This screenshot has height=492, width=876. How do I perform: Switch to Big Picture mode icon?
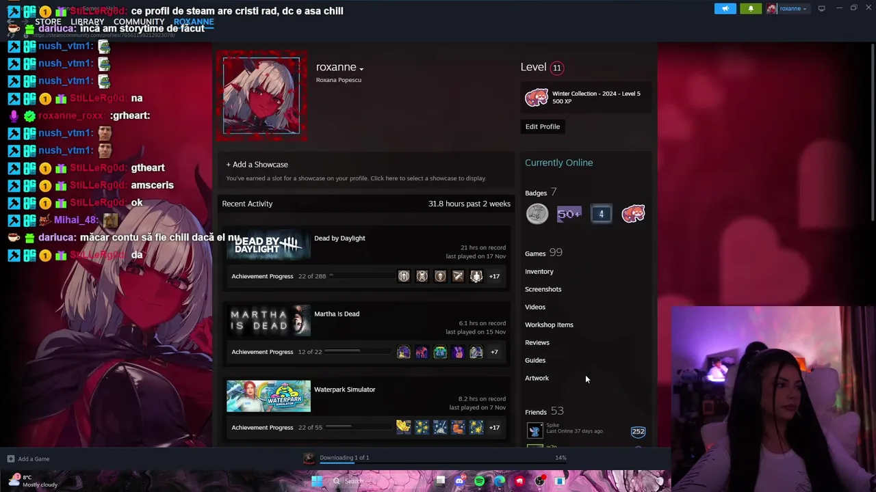click(x=822, y=8)
